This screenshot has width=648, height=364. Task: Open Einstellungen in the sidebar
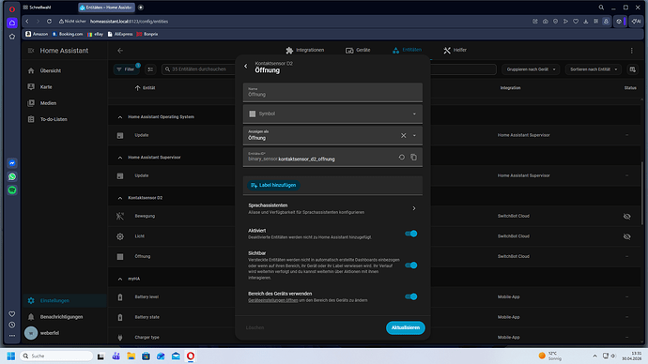pyautogui.click(x=64, y=300)
